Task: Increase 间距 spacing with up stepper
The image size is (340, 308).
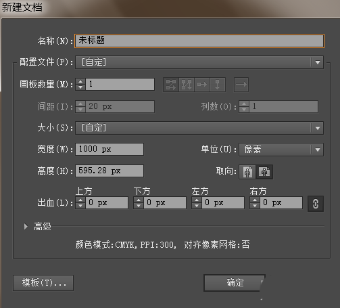Action: pos(80,104)
